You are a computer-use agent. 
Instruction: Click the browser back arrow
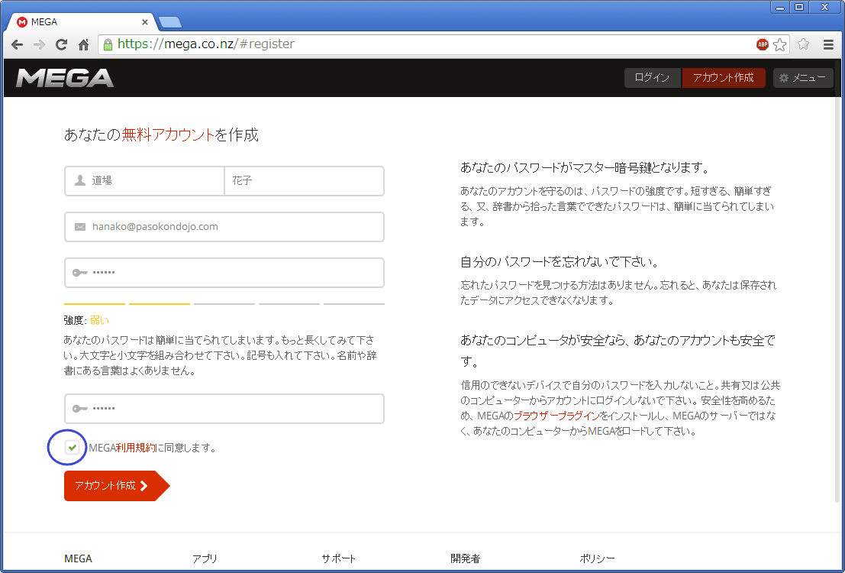(x=17, y=44)
